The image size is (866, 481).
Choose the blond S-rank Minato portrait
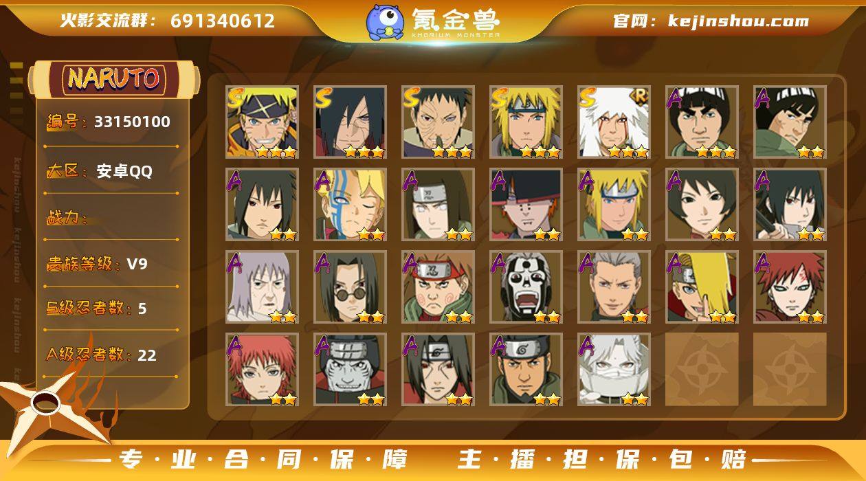coord(526,122)
